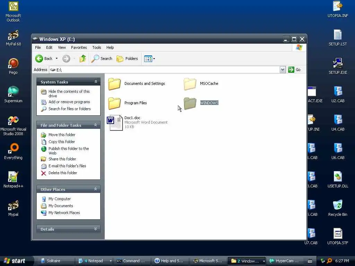Select UTOPIA.INF desktop file
Image resolution: width=355 pixels, height=266 pixels.
click(338, 9)
